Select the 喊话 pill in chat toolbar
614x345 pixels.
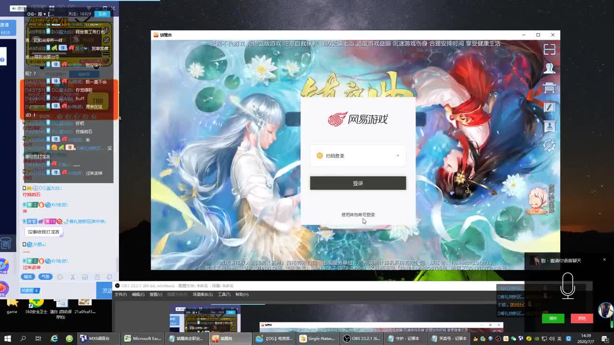click(28, 276)
